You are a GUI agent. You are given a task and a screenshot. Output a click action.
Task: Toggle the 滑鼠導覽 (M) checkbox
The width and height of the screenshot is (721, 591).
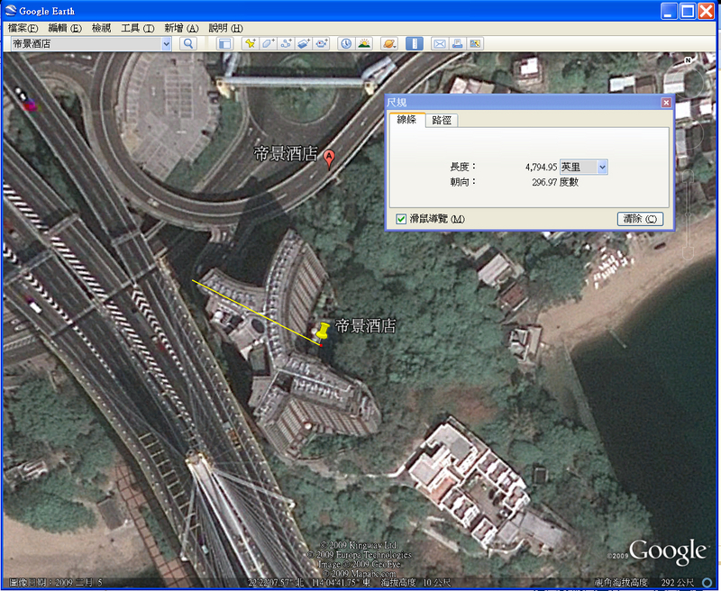[x=401, y=219]
